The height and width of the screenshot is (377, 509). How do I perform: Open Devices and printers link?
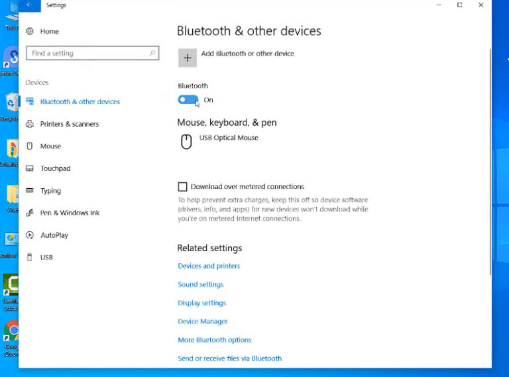pyautogui.click(x=209, y=266)
